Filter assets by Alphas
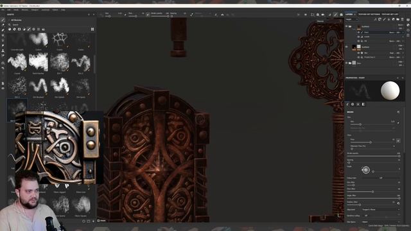This screenshot has height=231, width=411. coord(34,30)
